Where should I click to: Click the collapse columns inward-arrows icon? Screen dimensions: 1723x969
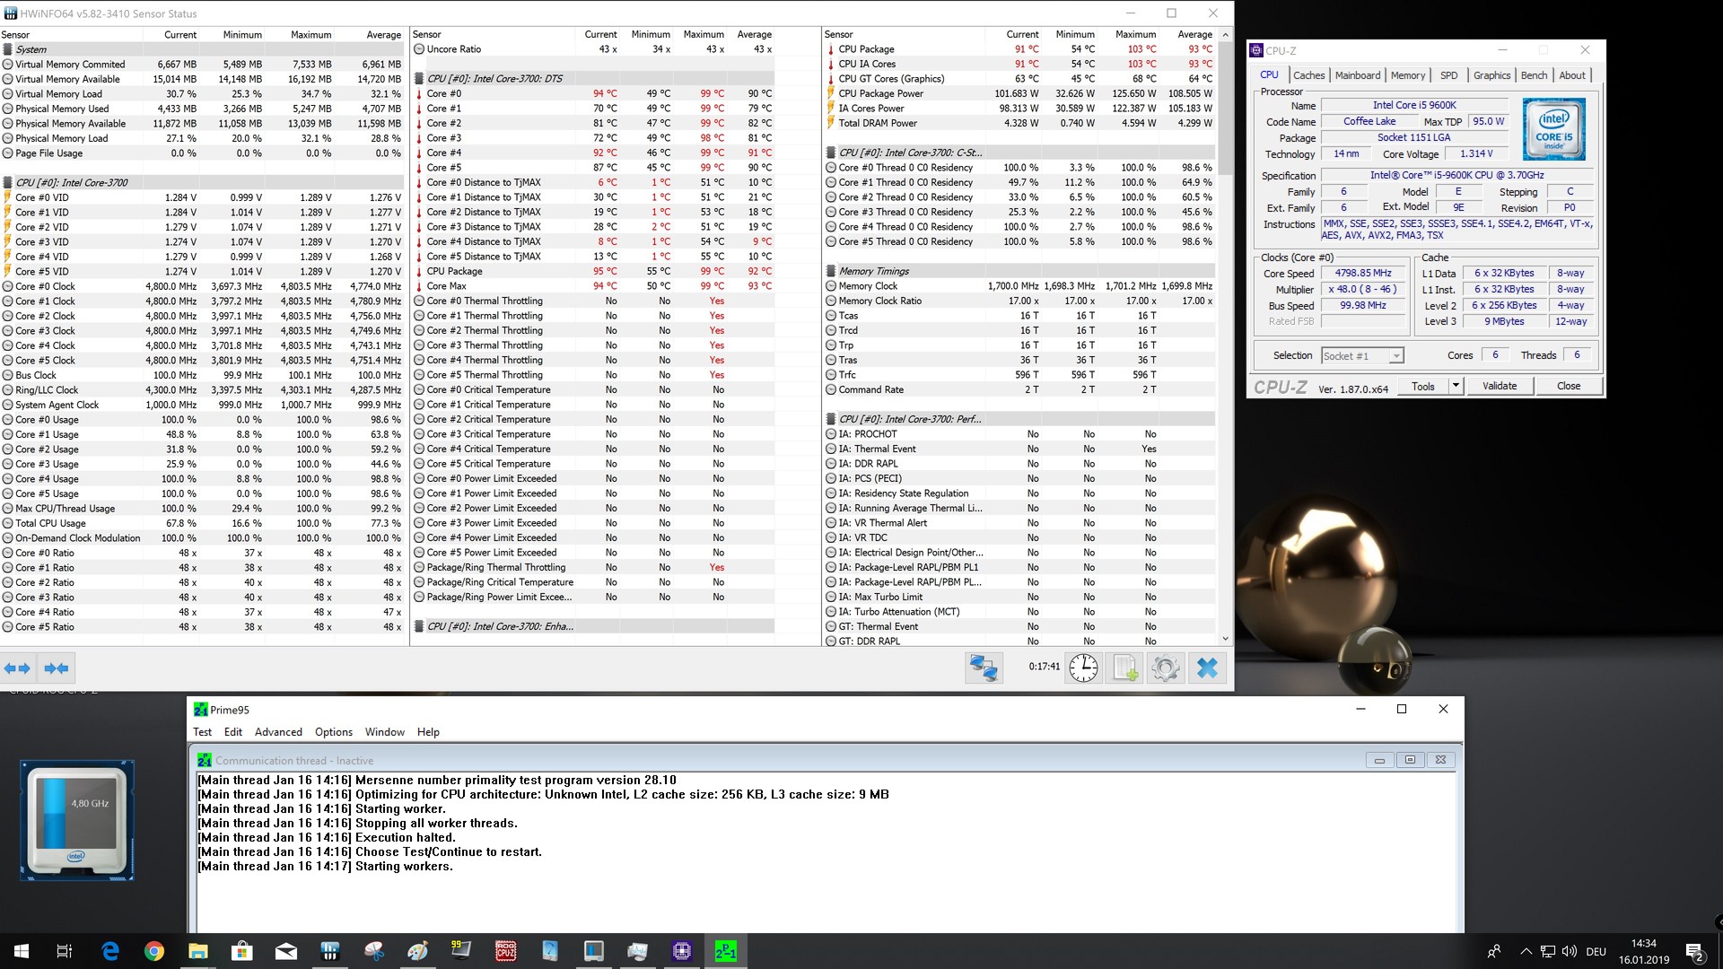[x=57, y=668]
